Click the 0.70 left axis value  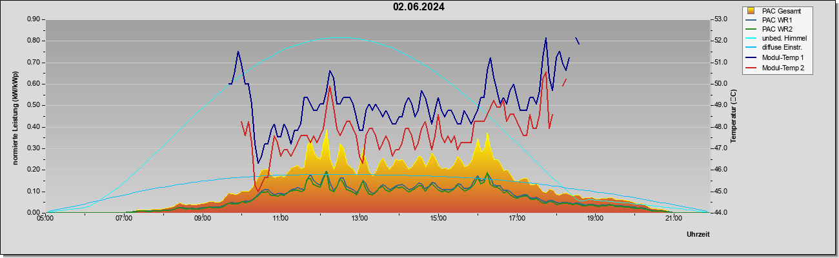(x=34, y=63)
